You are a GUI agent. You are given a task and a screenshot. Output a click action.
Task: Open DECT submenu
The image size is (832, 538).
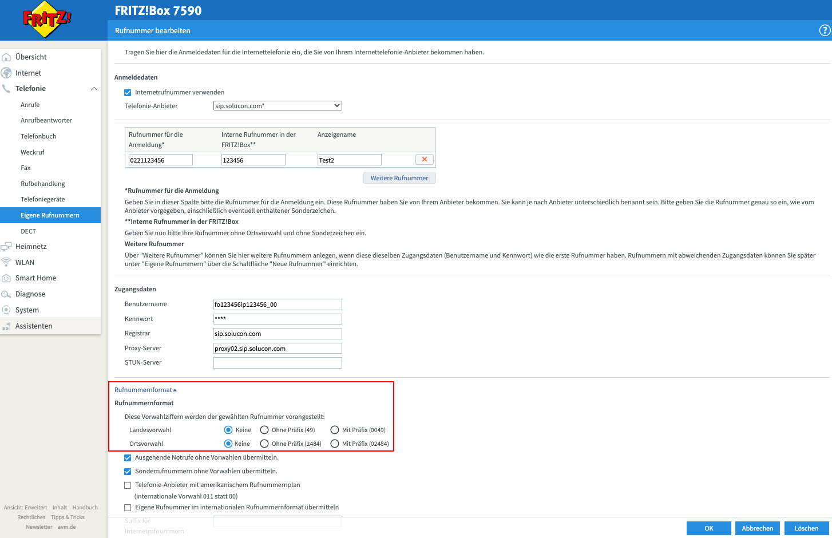pos(28,231)
